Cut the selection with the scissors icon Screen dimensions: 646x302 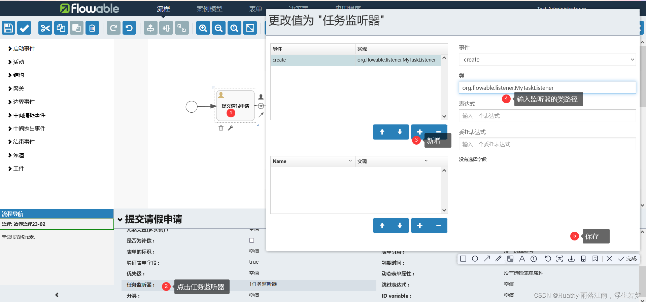click(x=45, y=28)
